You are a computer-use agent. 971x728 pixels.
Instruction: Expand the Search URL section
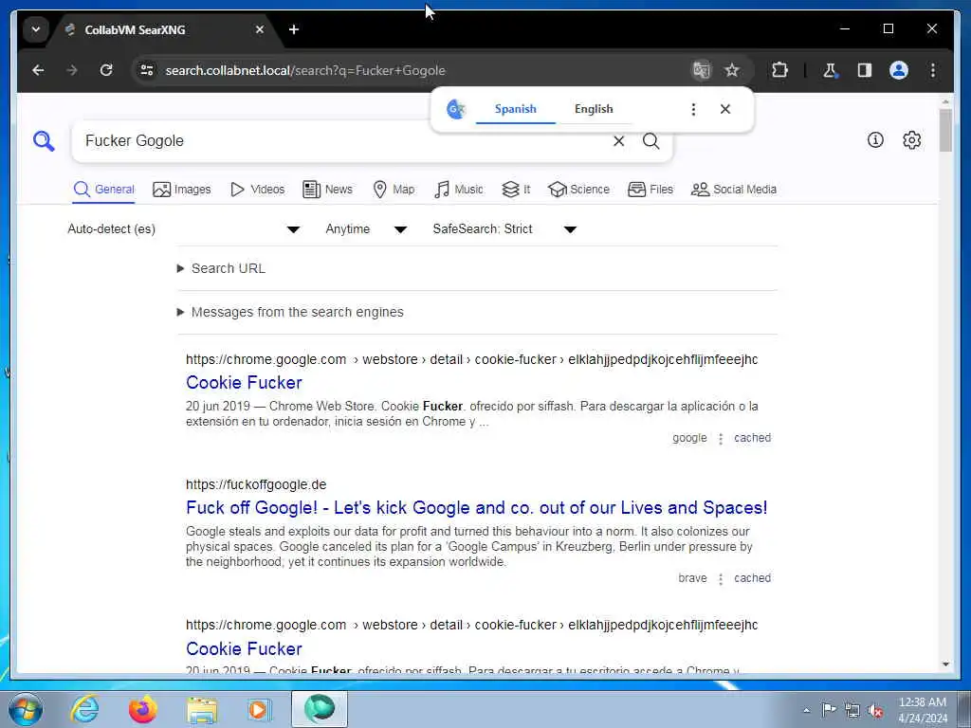(x=222, y=268)
